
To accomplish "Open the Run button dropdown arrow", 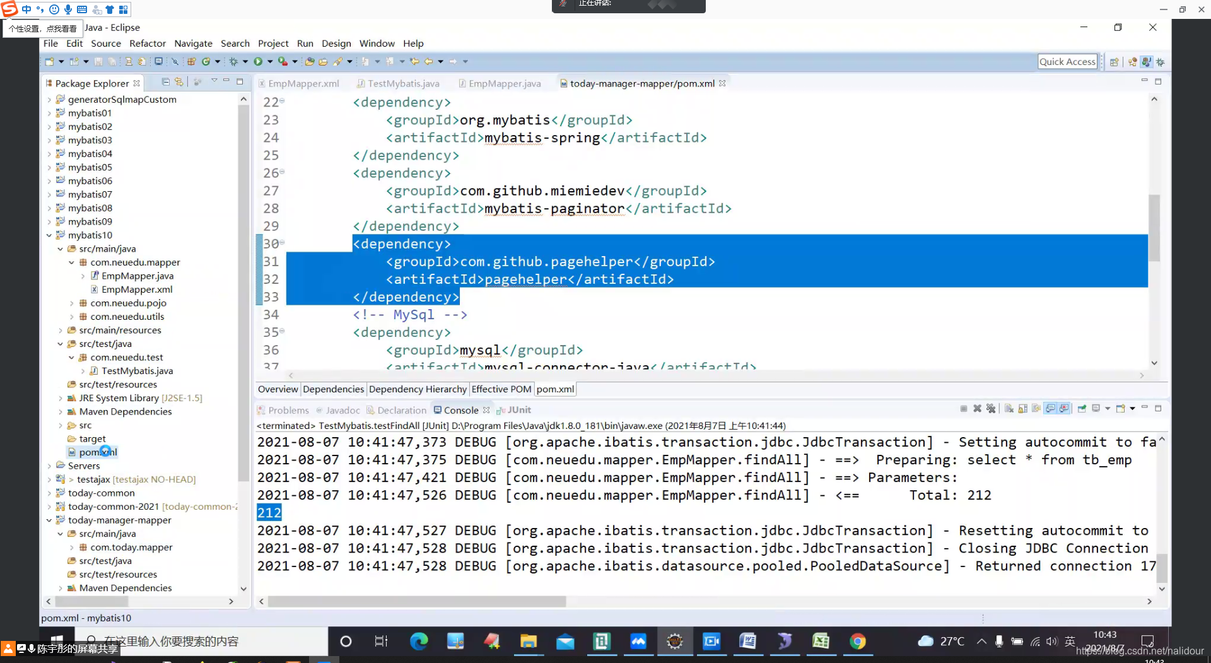I will pos(270,61).
